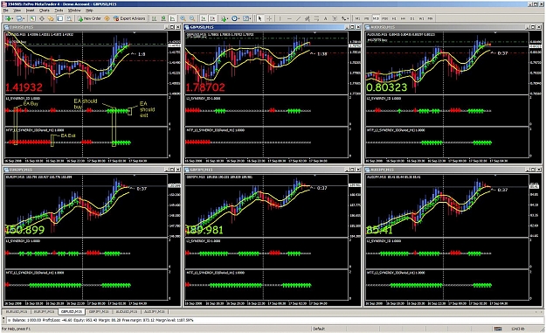
Task: Switch to bar chart display icon
Action: 154,18
